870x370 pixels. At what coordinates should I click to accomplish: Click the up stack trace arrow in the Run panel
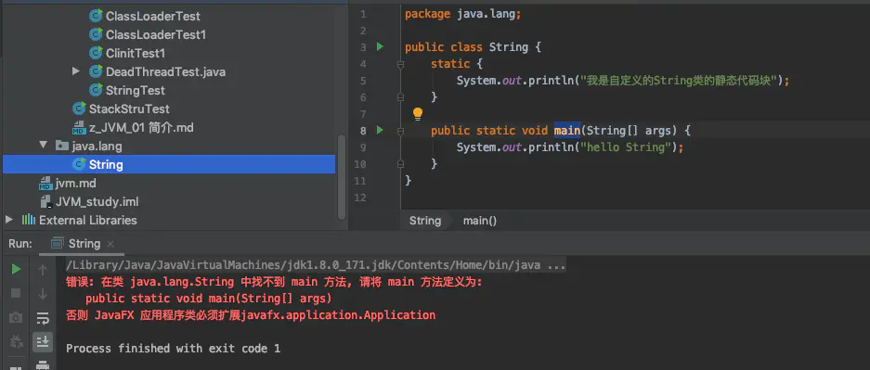click(43, 270)
